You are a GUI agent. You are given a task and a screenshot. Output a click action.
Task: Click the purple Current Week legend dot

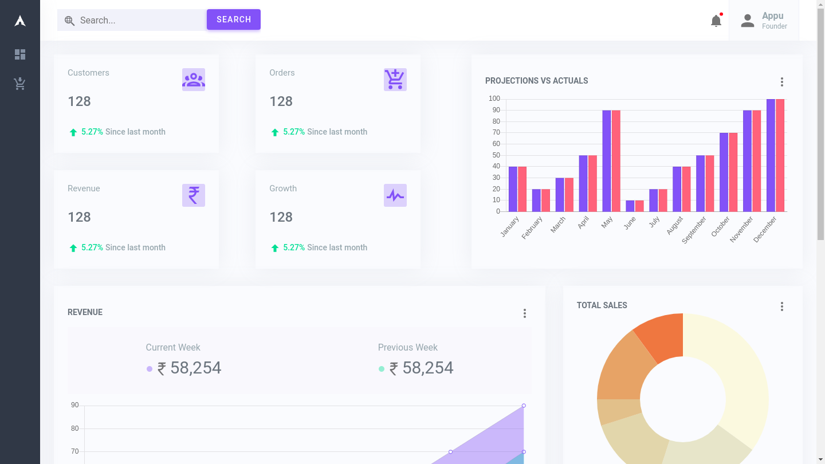(150, 369)
